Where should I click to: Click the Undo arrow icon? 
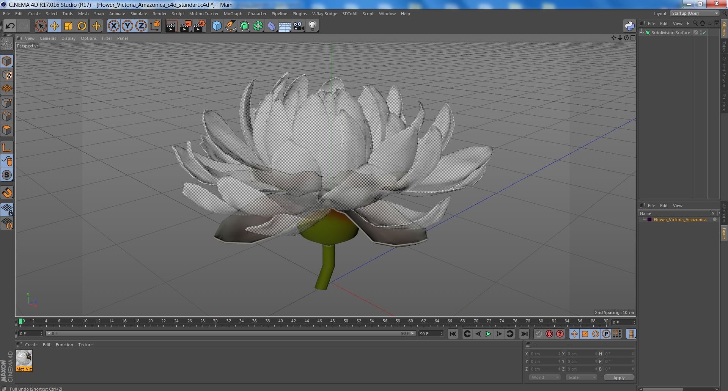pyautogui.click(x=10, y=26)
